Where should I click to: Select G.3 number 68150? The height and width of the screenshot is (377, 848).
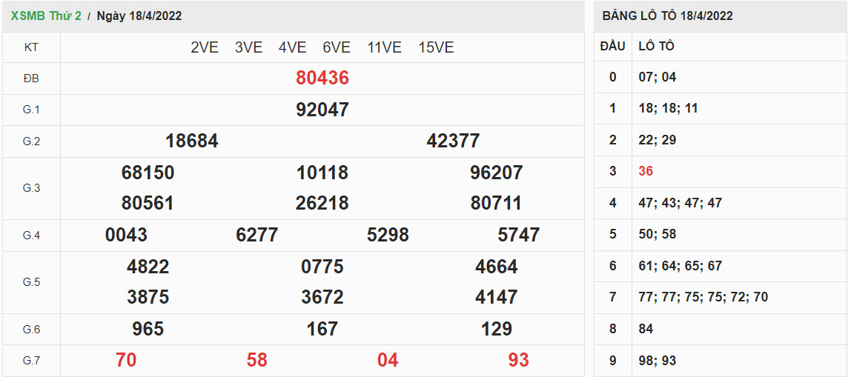pyautogui.click(x=148, y=173)
